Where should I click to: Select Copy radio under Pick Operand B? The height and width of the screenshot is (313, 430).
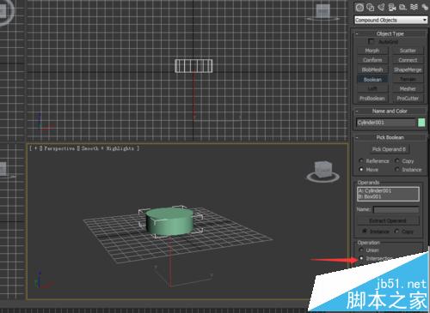pyautogui.click(x=397, y=161)
